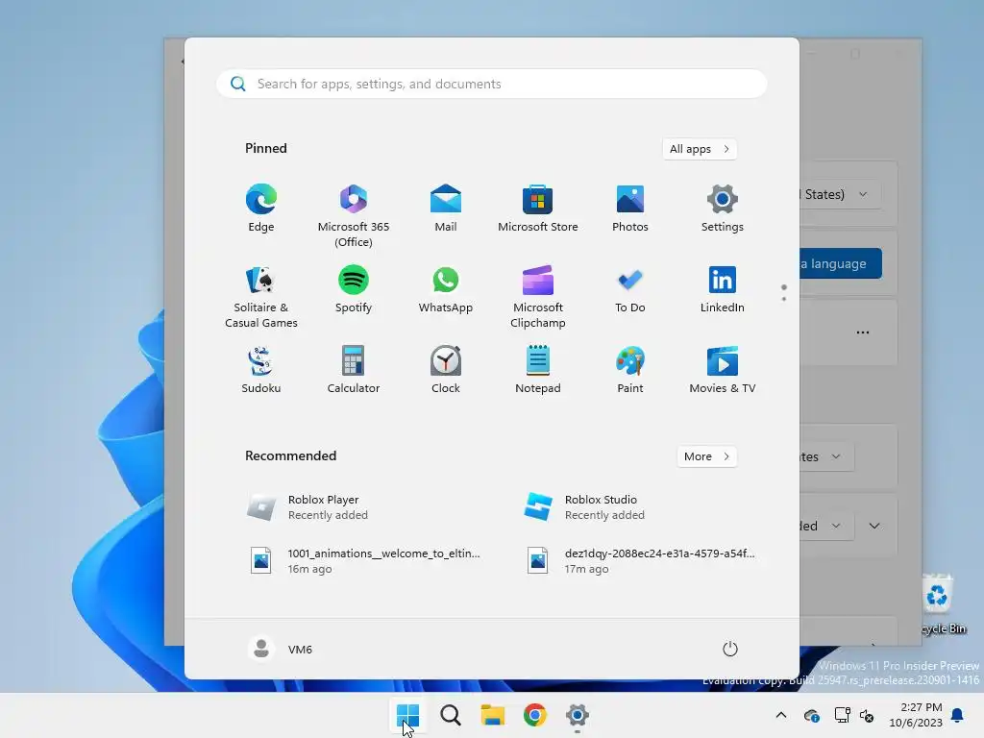Open the dez1dqy-2088ec24 image file
The image size is (984, 738).
(639, 561)
